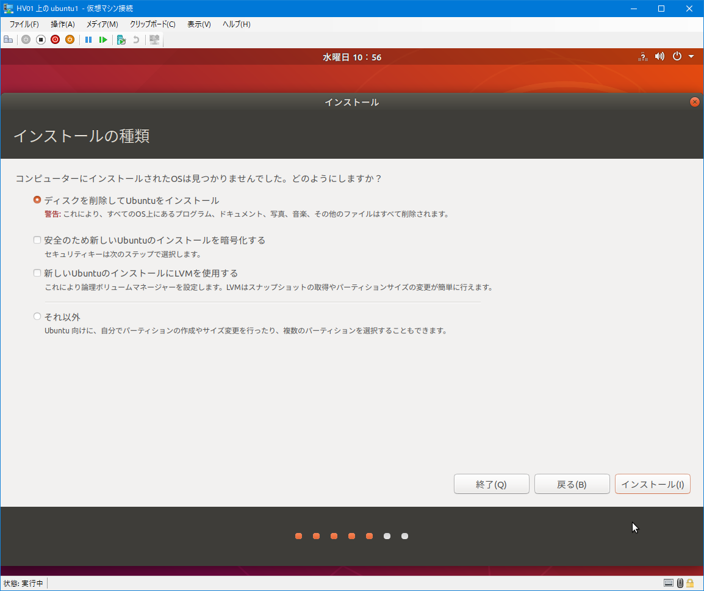
Task: Click the fifth orange progress dot indicator
Action: point(369,535)
